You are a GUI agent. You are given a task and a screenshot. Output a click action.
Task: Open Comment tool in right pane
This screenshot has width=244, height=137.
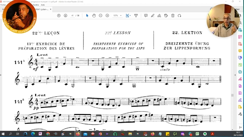240,51
